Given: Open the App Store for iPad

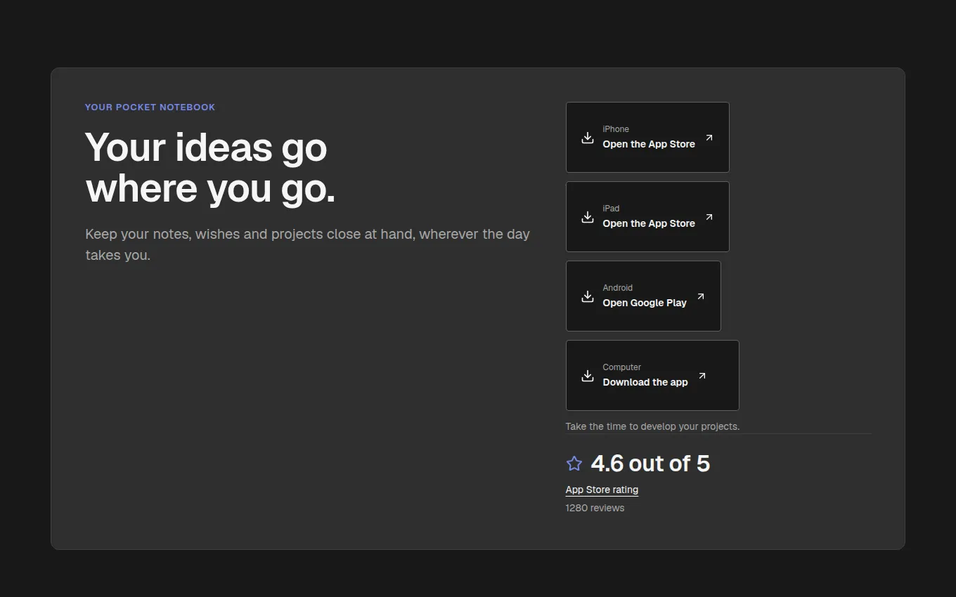Looking at the screenshot, I should [x=647, y=217].
